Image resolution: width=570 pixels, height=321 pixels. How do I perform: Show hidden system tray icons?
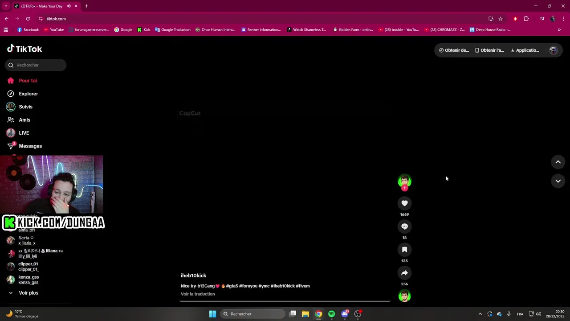480,314
